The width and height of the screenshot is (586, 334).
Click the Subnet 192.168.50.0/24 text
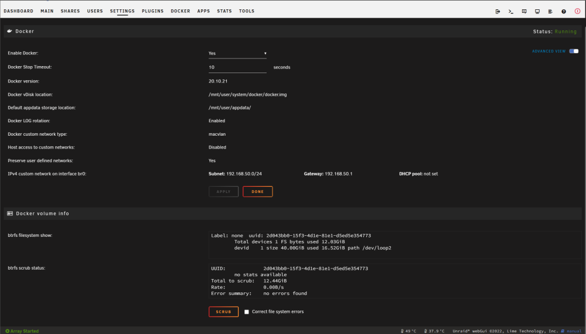coord(235,174)
